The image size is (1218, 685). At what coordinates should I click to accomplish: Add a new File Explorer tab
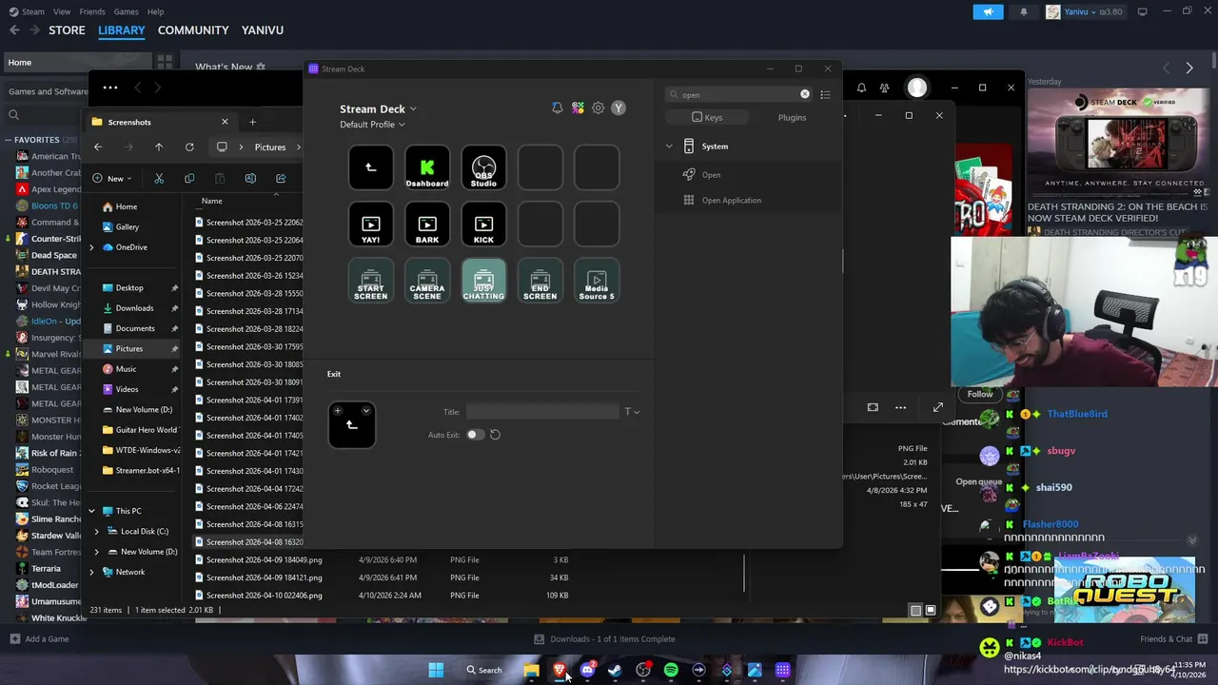252,122
